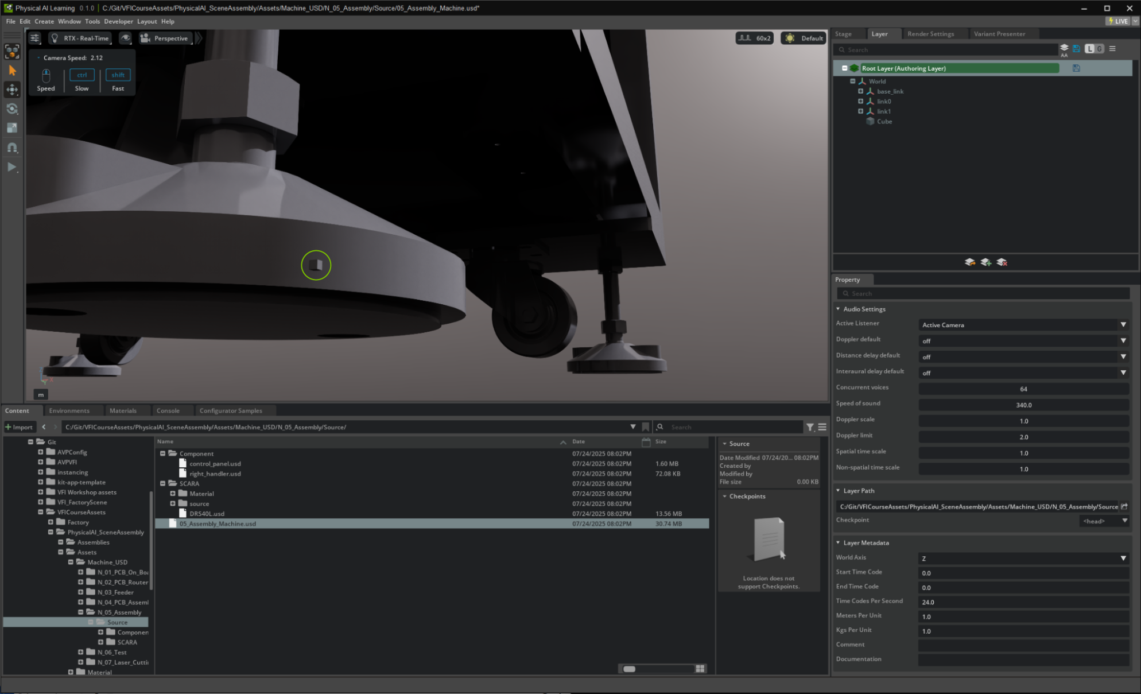
Task: Click the Speed of sound value field
Action: tap(1023, 405)
